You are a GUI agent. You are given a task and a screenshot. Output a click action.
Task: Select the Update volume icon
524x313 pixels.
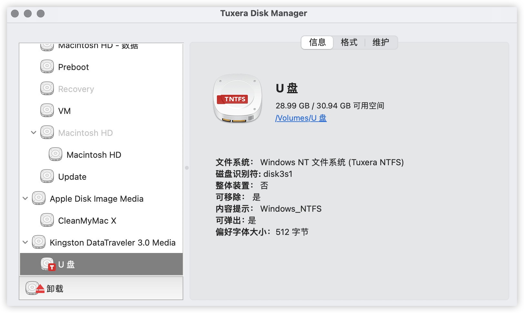click(47, 177)
